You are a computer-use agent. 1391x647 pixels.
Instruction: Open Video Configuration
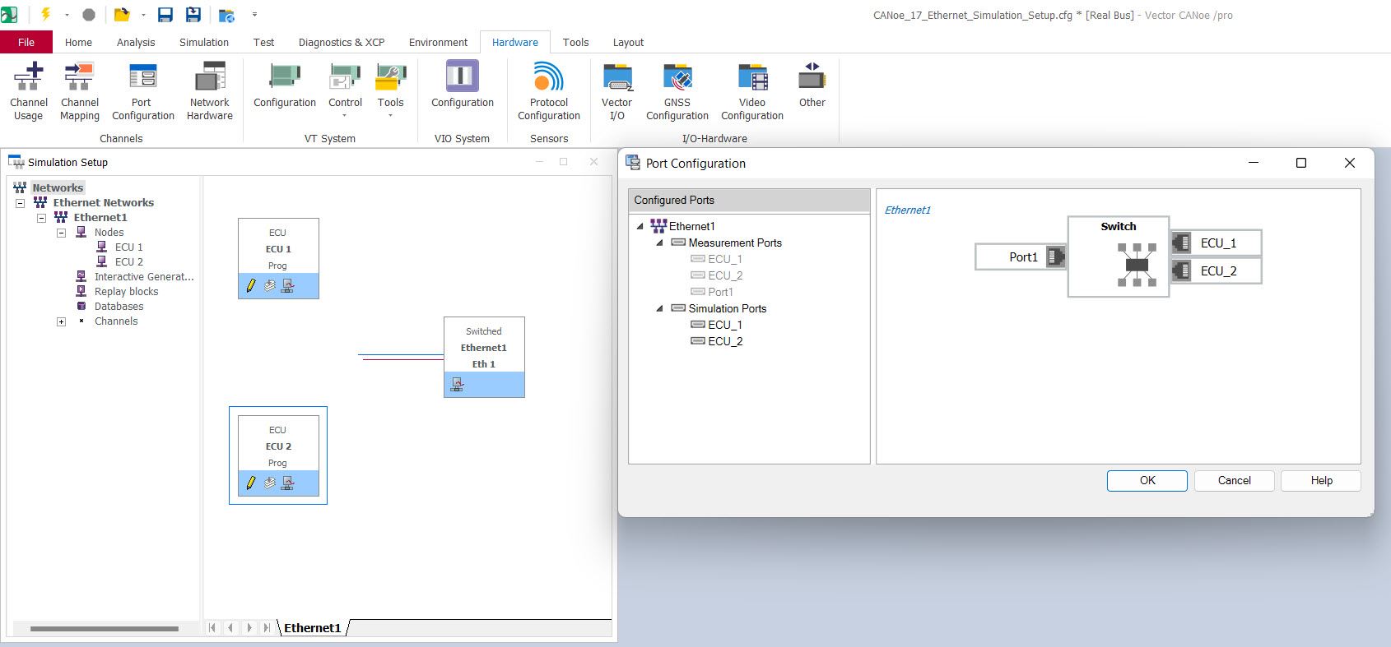[751, 90]
